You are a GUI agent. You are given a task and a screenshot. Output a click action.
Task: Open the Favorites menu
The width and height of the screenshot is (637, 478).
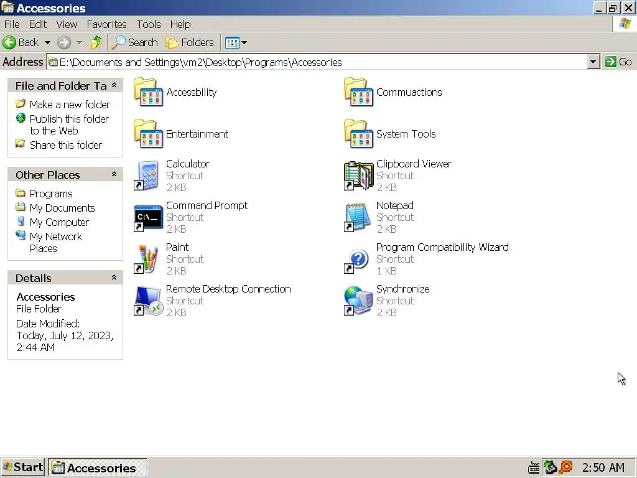106,24
